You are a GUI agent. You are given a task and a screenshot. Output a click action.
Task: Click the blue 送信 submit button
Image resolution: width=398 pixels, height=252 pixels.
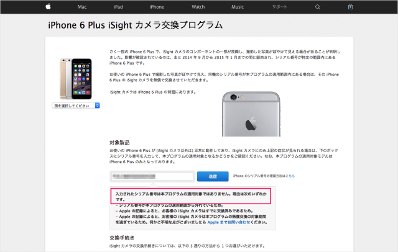213,176
